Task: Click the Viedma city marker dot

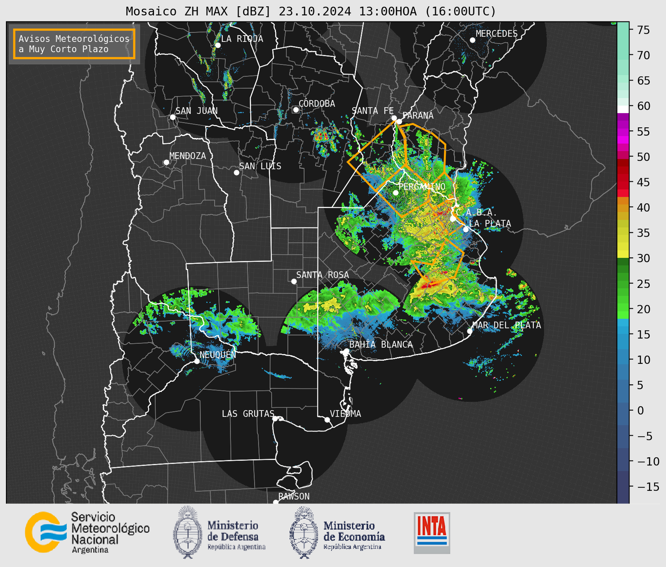Action: click(x=327, y=420)
